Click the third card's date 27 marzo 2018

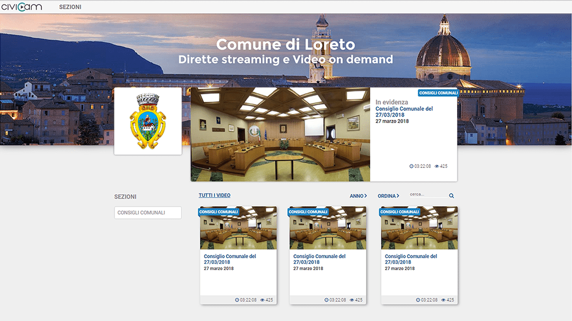point(400,268)
